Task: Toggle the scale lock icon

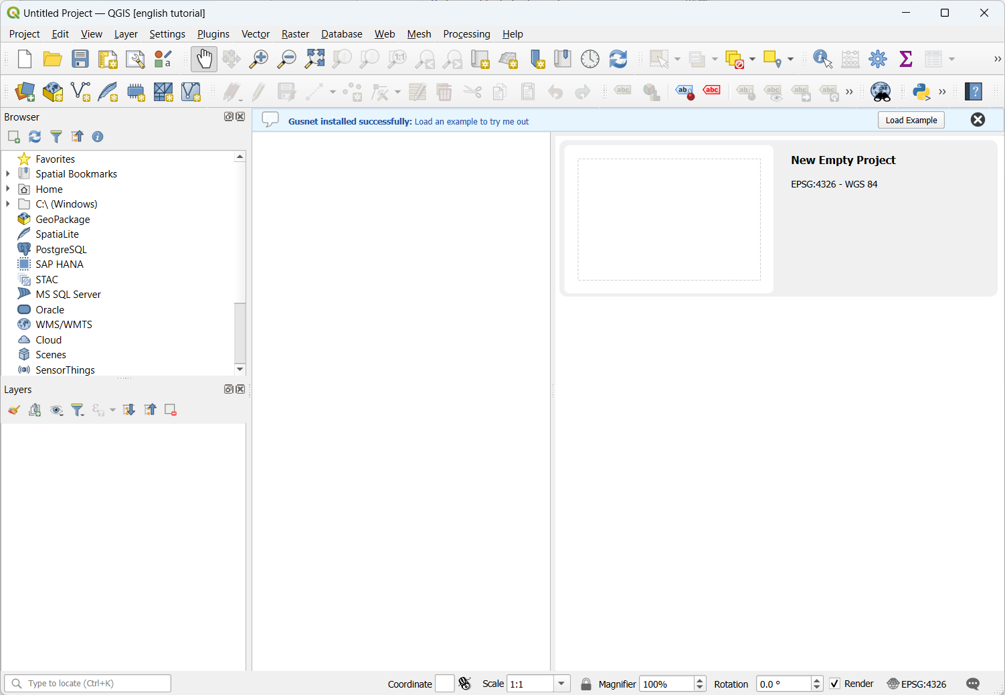Action: [586, 684]
